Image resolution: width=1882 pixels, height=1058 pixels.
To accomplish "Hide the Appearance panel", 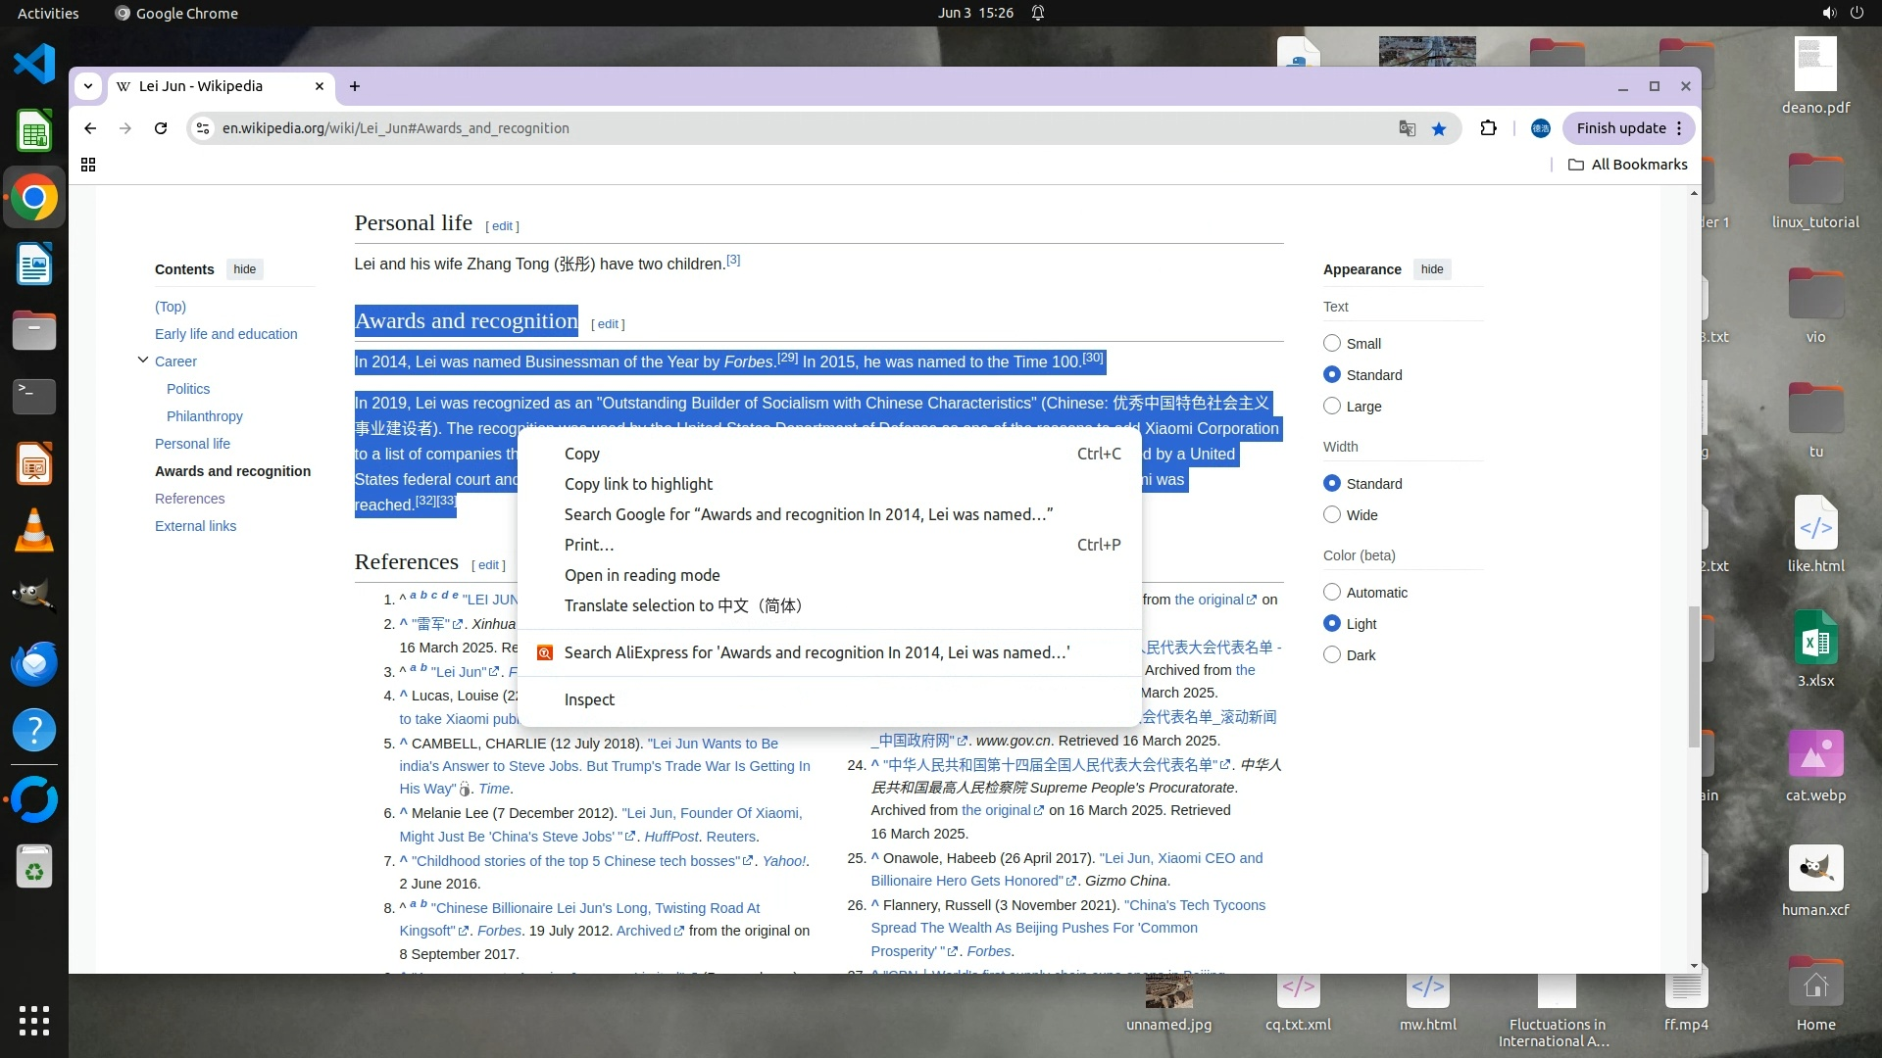I will (x=1432, y=269).
